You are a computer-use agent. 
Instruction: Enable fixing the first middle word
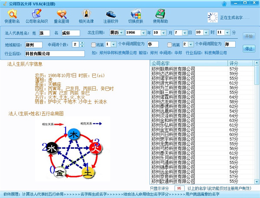(x=94, y=45)
